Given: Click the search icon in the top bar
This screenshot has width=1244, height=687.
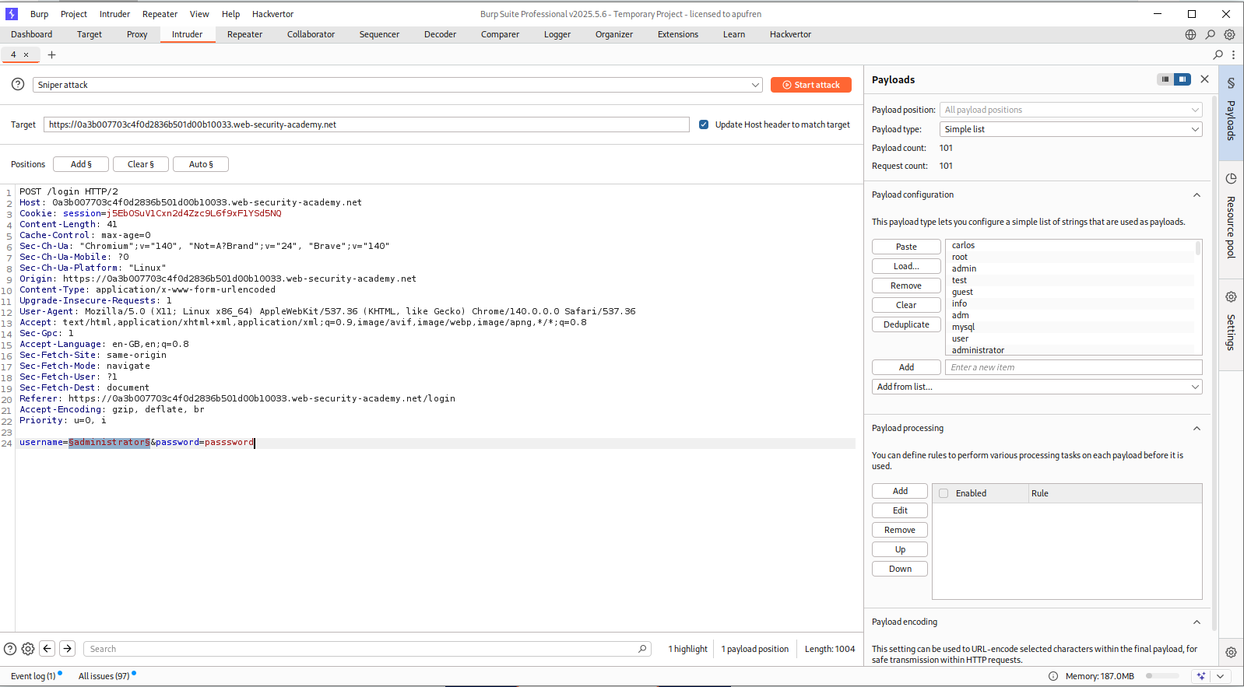Looking at the screenshot, I should 1210,34.
